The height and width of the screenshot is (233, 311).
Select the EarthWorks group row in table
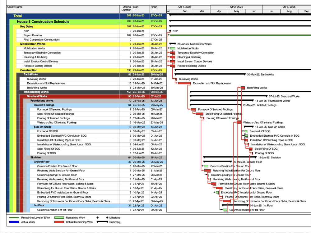click(91, 75)
